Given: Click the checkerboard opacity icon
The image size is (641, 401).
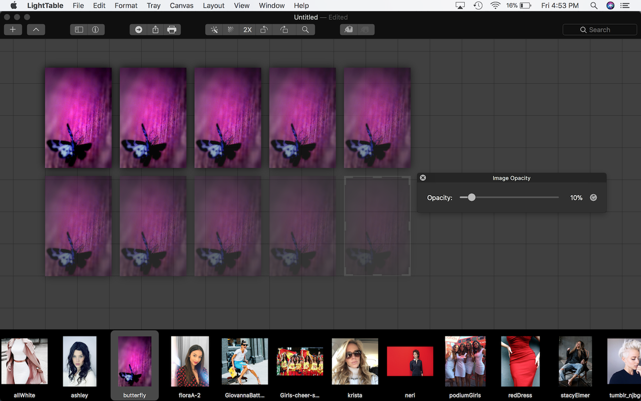Looking at the screenshot, I should coord(230,30).
